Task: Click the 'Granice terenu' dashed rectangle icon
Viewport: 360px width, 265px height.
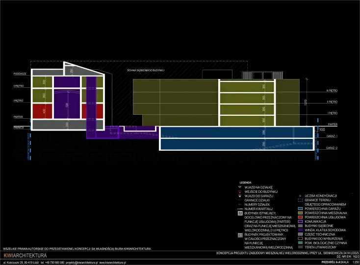Action: [300, 200]
